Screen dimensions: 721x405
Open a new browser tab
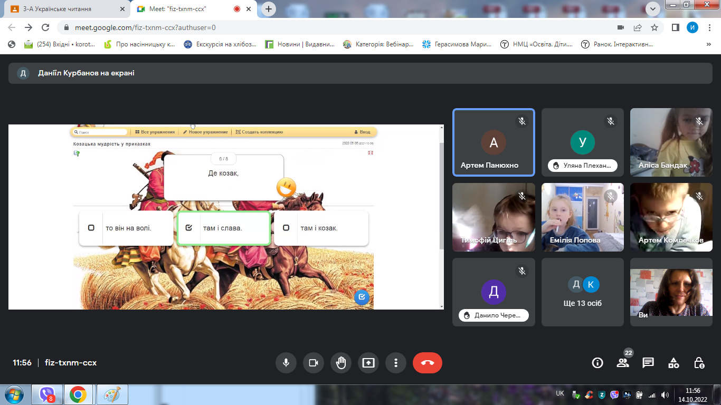pyautogui.click(x=269, y=9)
